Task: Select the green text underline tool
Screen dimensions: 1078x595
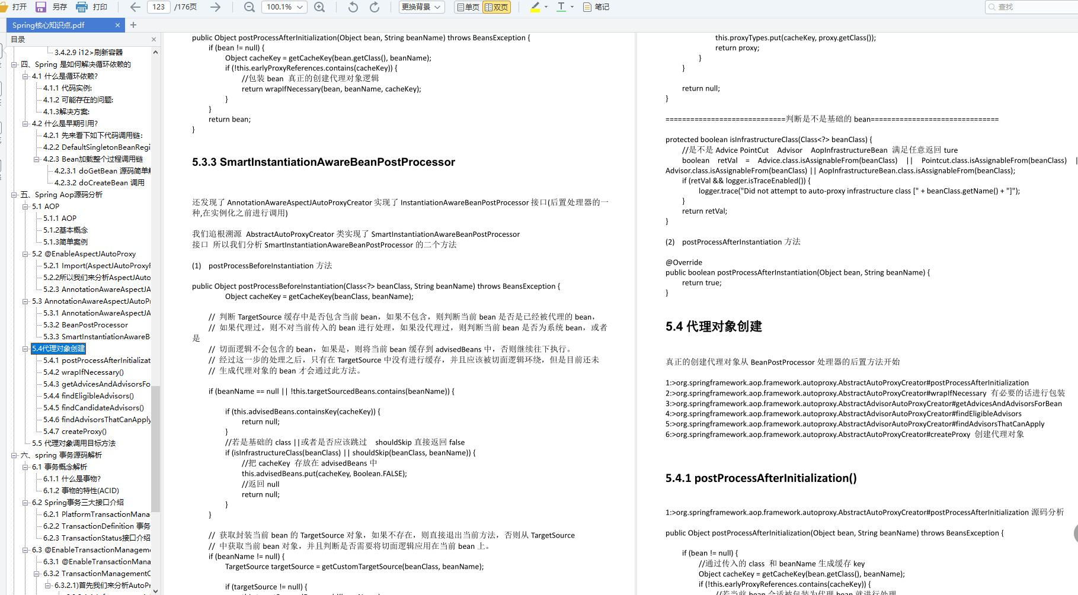Action: (561, 7)
